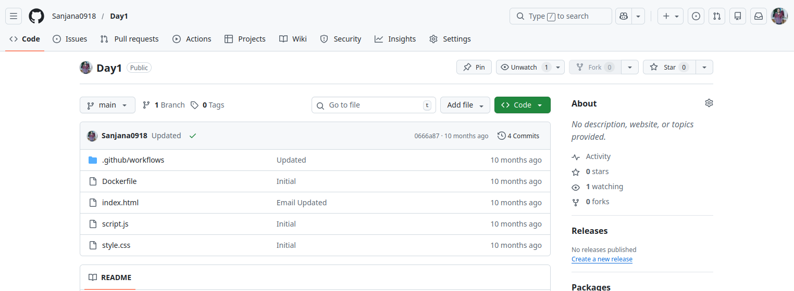Click the file icon beside index.html
This screenshot has height=291, width=794.
tap(93, 203)
